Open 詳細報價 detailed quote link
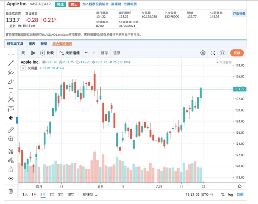Screen dimensions: 258x204 (239, 14)
